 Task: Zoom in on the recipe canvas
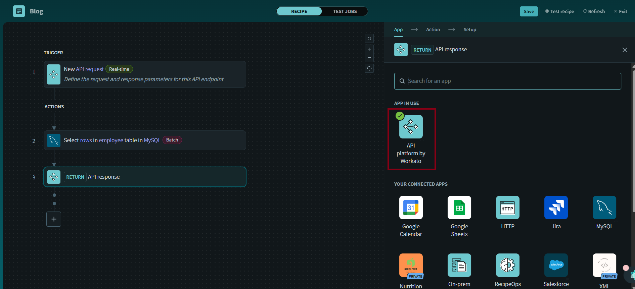click(x=369, y=49)
